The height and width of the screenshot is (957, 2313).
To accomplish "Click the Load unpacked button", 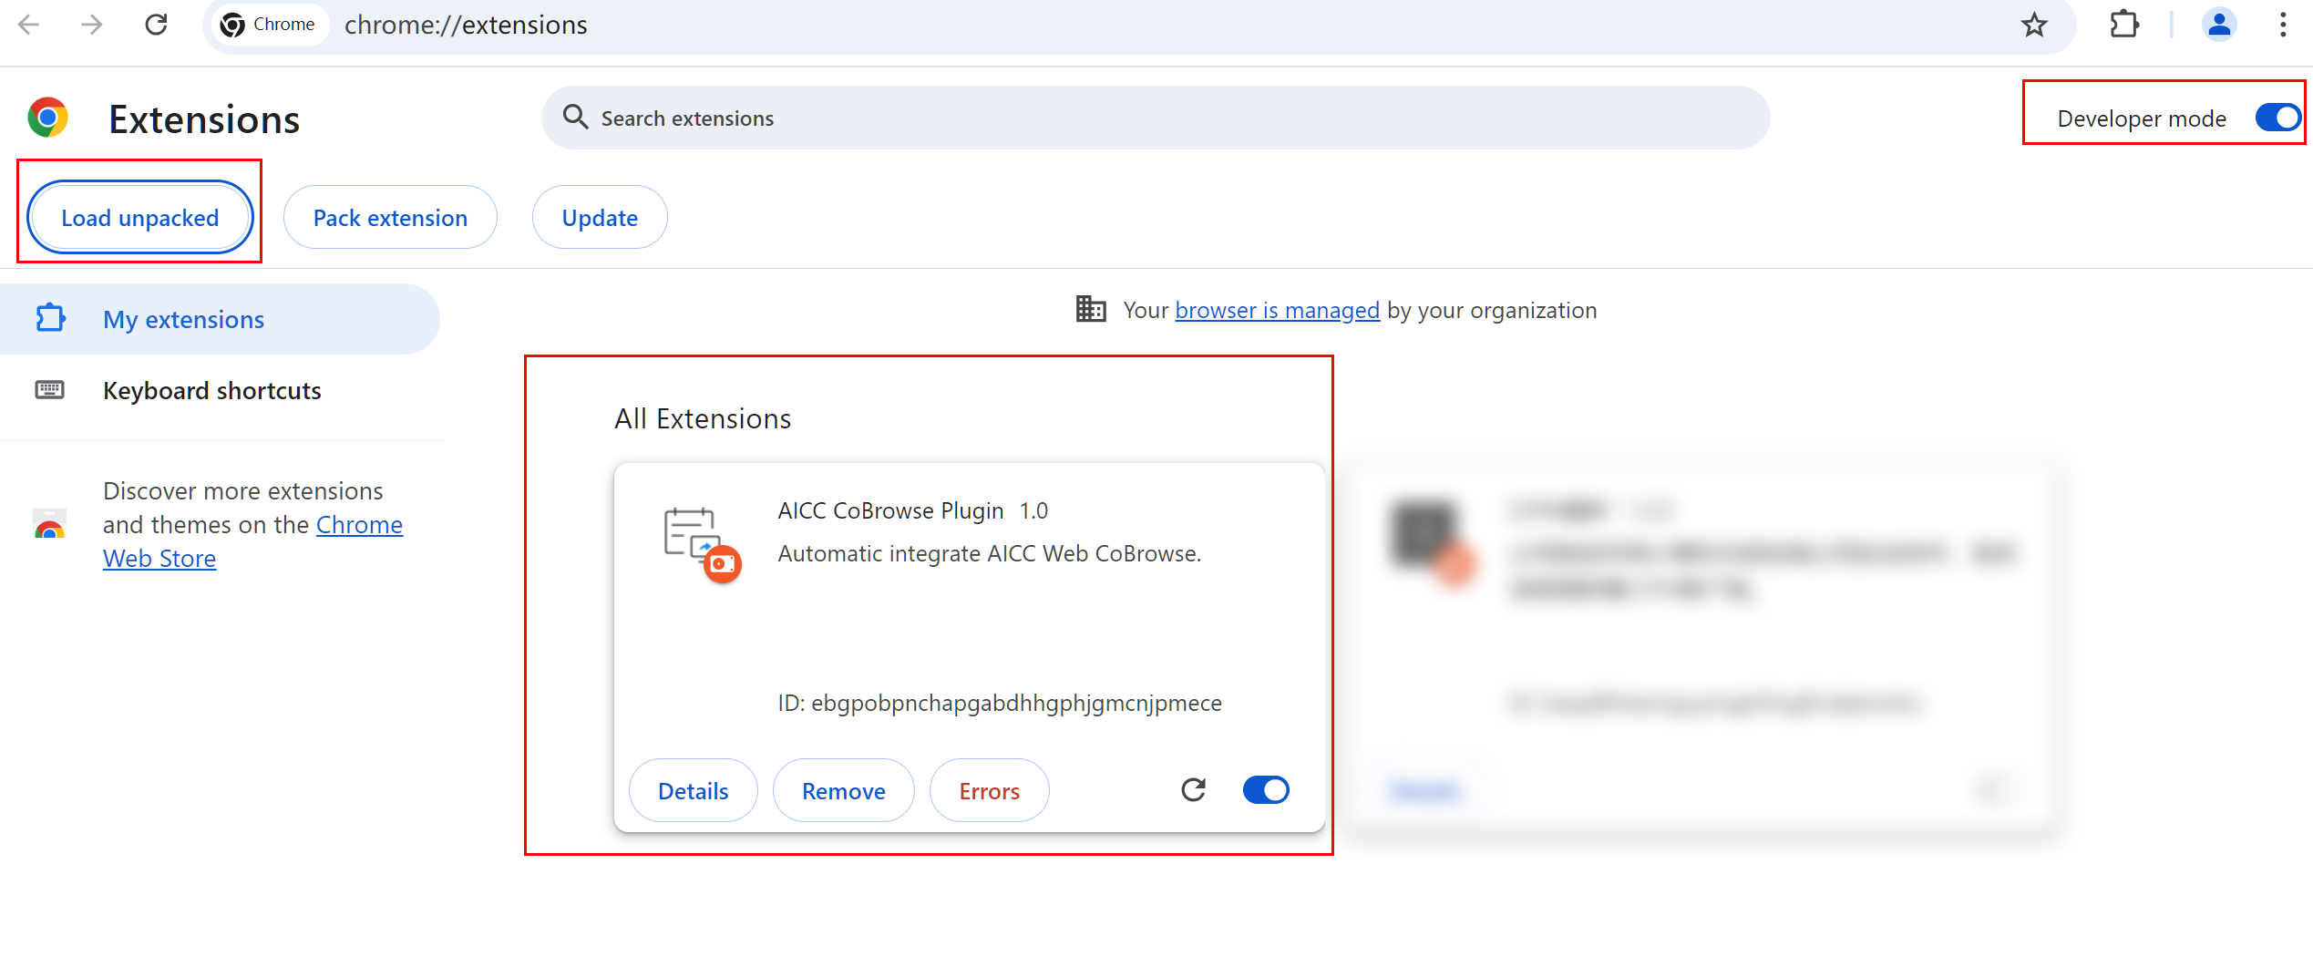I will 139,217.
